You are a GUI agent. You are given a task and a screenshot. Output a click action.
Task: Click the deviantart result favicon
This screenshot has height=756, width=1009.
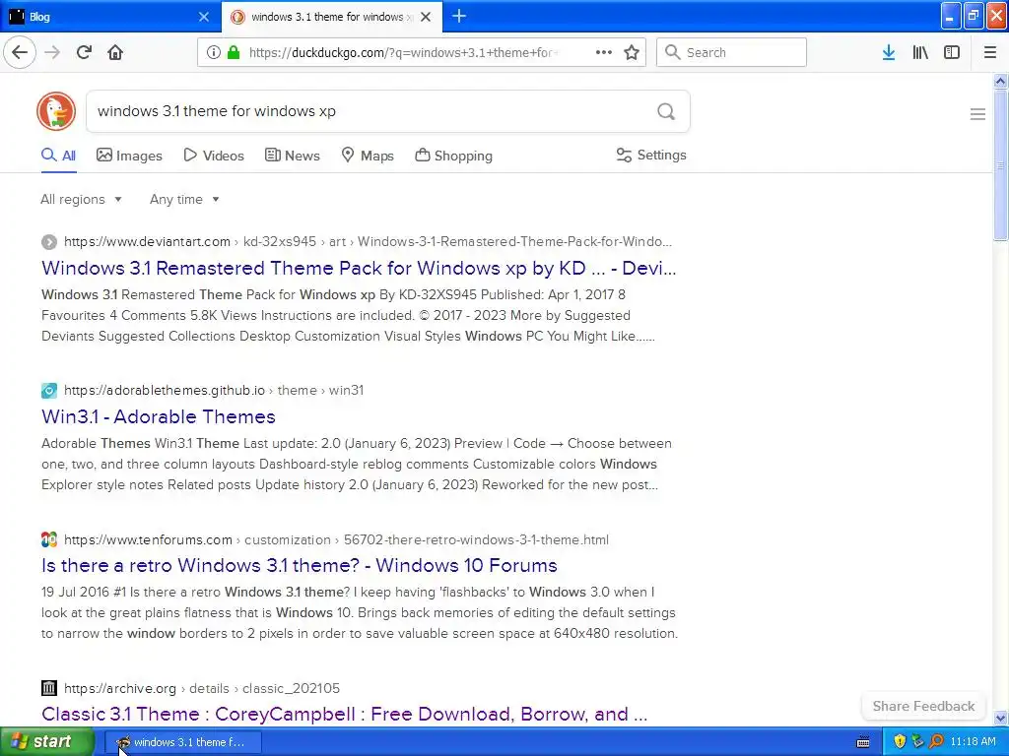coord(49,242)
